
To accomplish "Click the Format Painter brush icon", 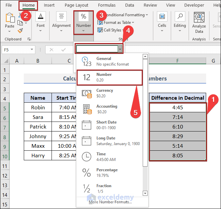I will coord(20,30).
